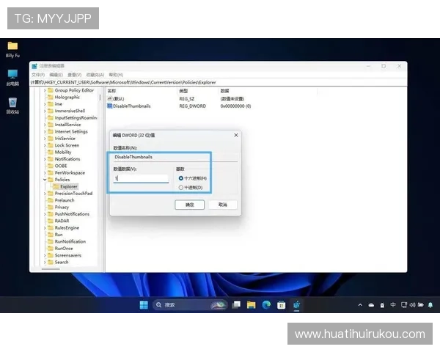Screen dimensions: 440x352
Task: Open the Help (帮助) menu
Action: point(116,75)
